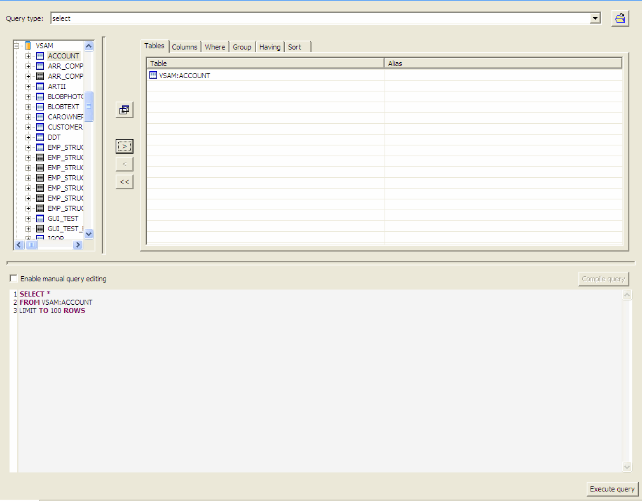642x501 pixels.
Task: Click the Compile query button
Action: (603, 278)
